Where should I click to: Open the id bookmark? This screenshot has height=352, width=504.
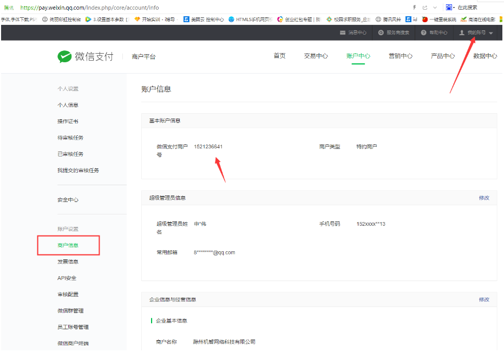(411, 19)
